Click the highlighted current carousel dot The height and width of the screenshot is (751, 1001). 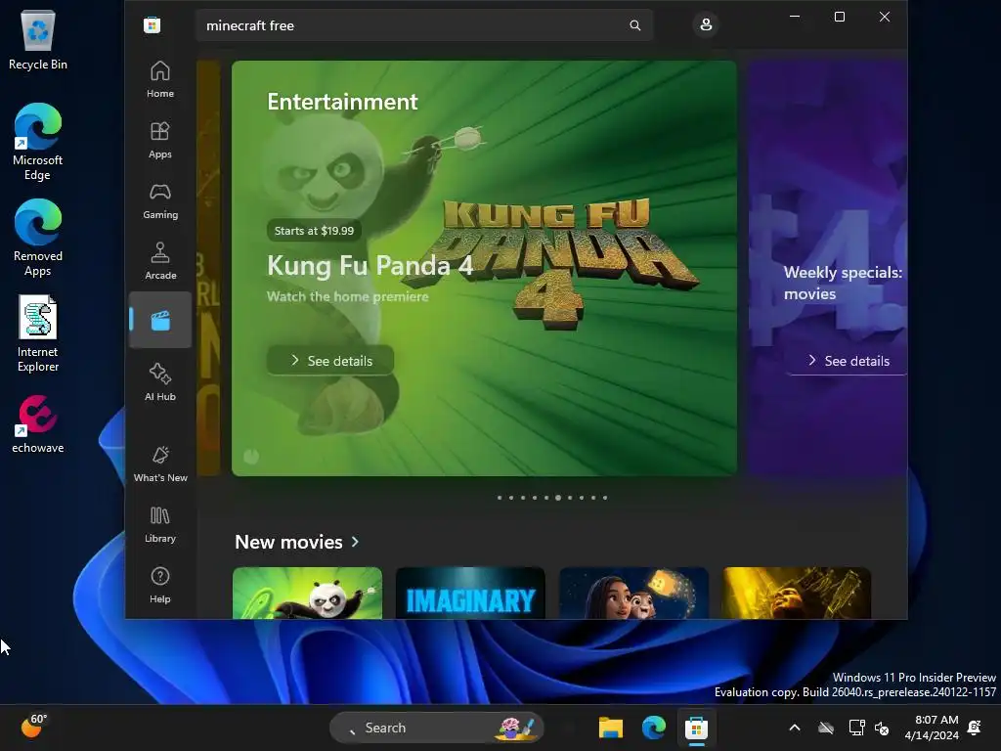coord(558,498)
